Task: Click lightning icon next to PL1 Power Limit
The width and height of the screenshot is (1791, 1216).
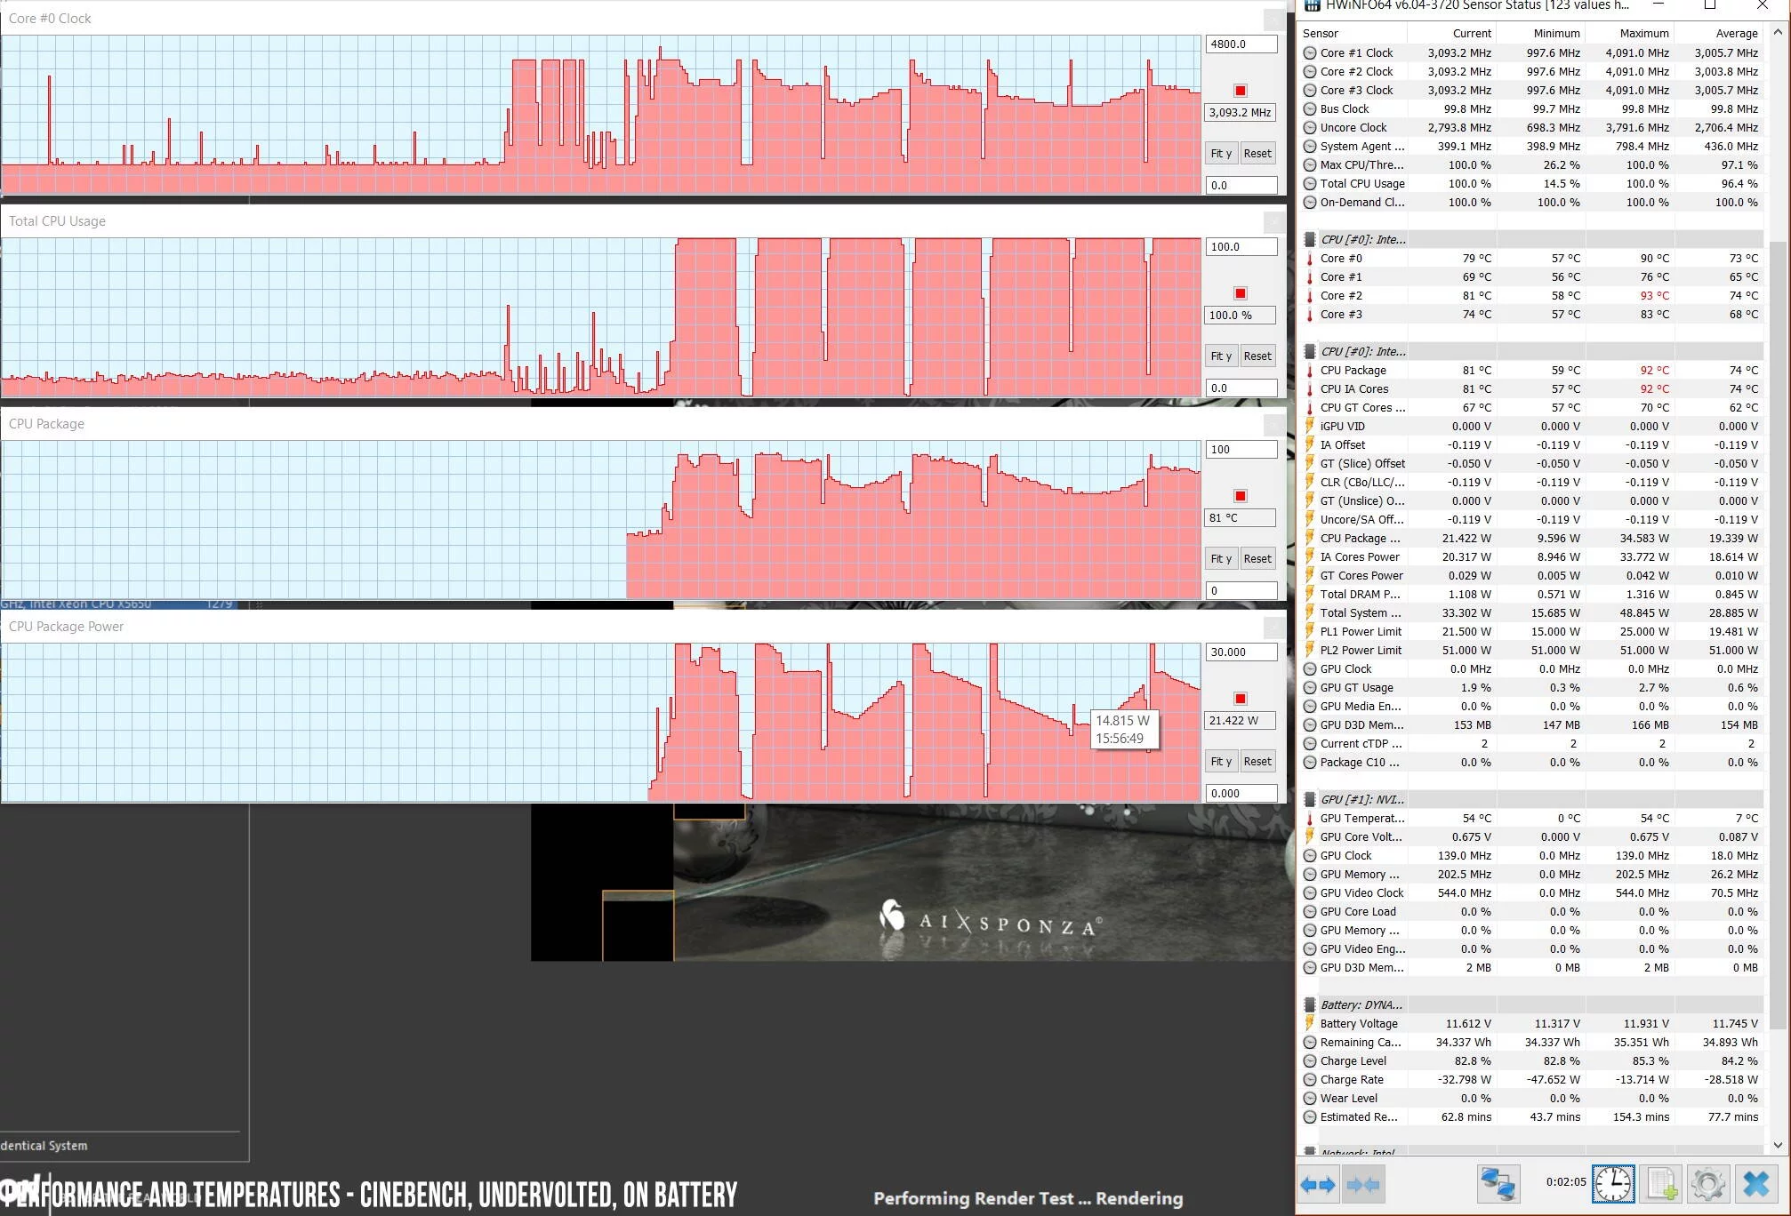Action: pos(1309,631)
